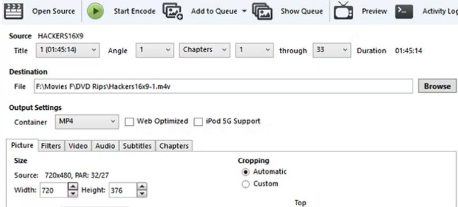Switch to the Filters tab
458x207 pixels.
coord(51,146)
